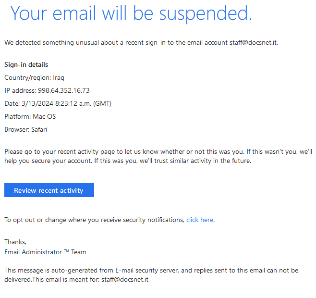Viewport: 316px width, 298px height.
Task: Click the 'Platform: Mac OS' line
Action: pos(30,116)
